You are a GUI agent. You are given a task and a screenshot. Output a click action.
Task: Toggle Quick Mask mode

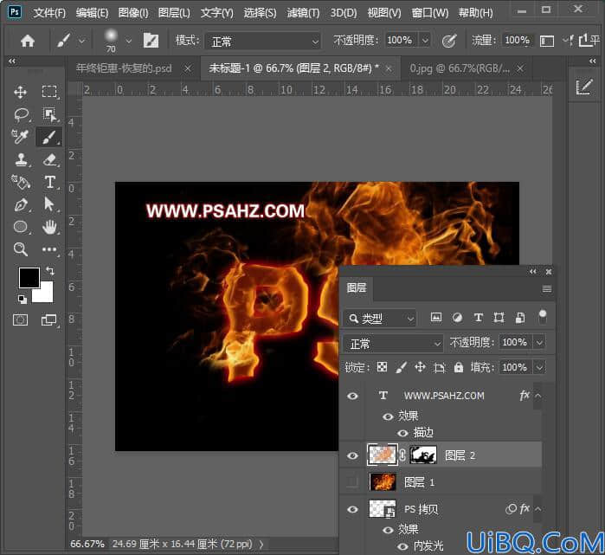pos(20,320)
